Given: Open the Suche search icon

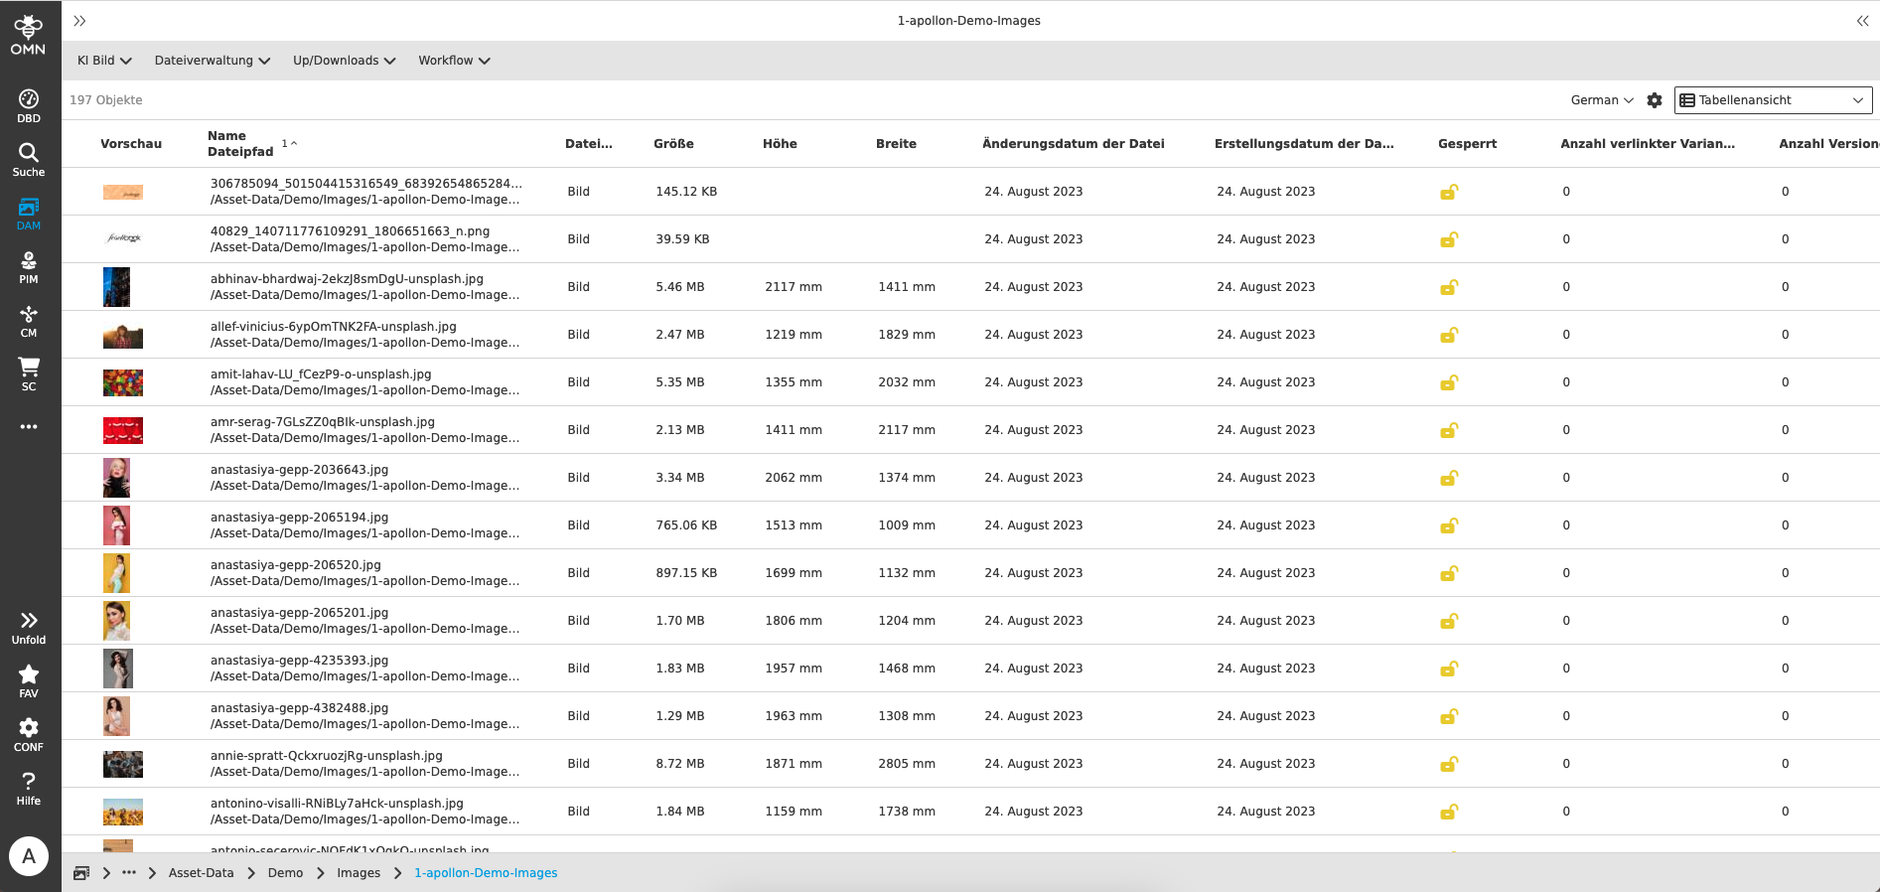Looking at the screenshot, I should point(29,159).
